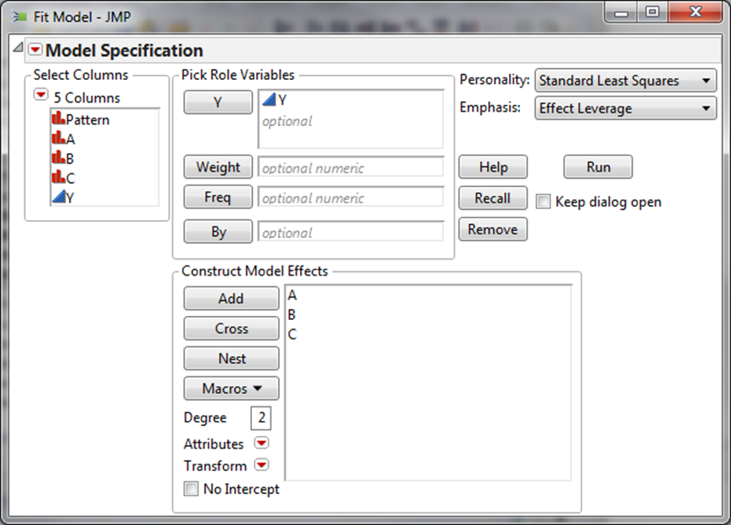Open the Macros dropdown button
This screenshot has width=731, height=525.
tap(231, 389)
